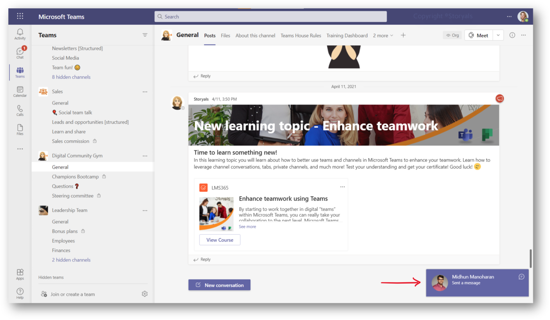
Task: Open the Teams House Rules tab
Action: pos(300,35)
